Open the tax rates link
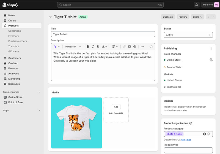Screen dimensions: 220x154 point(186,140)
